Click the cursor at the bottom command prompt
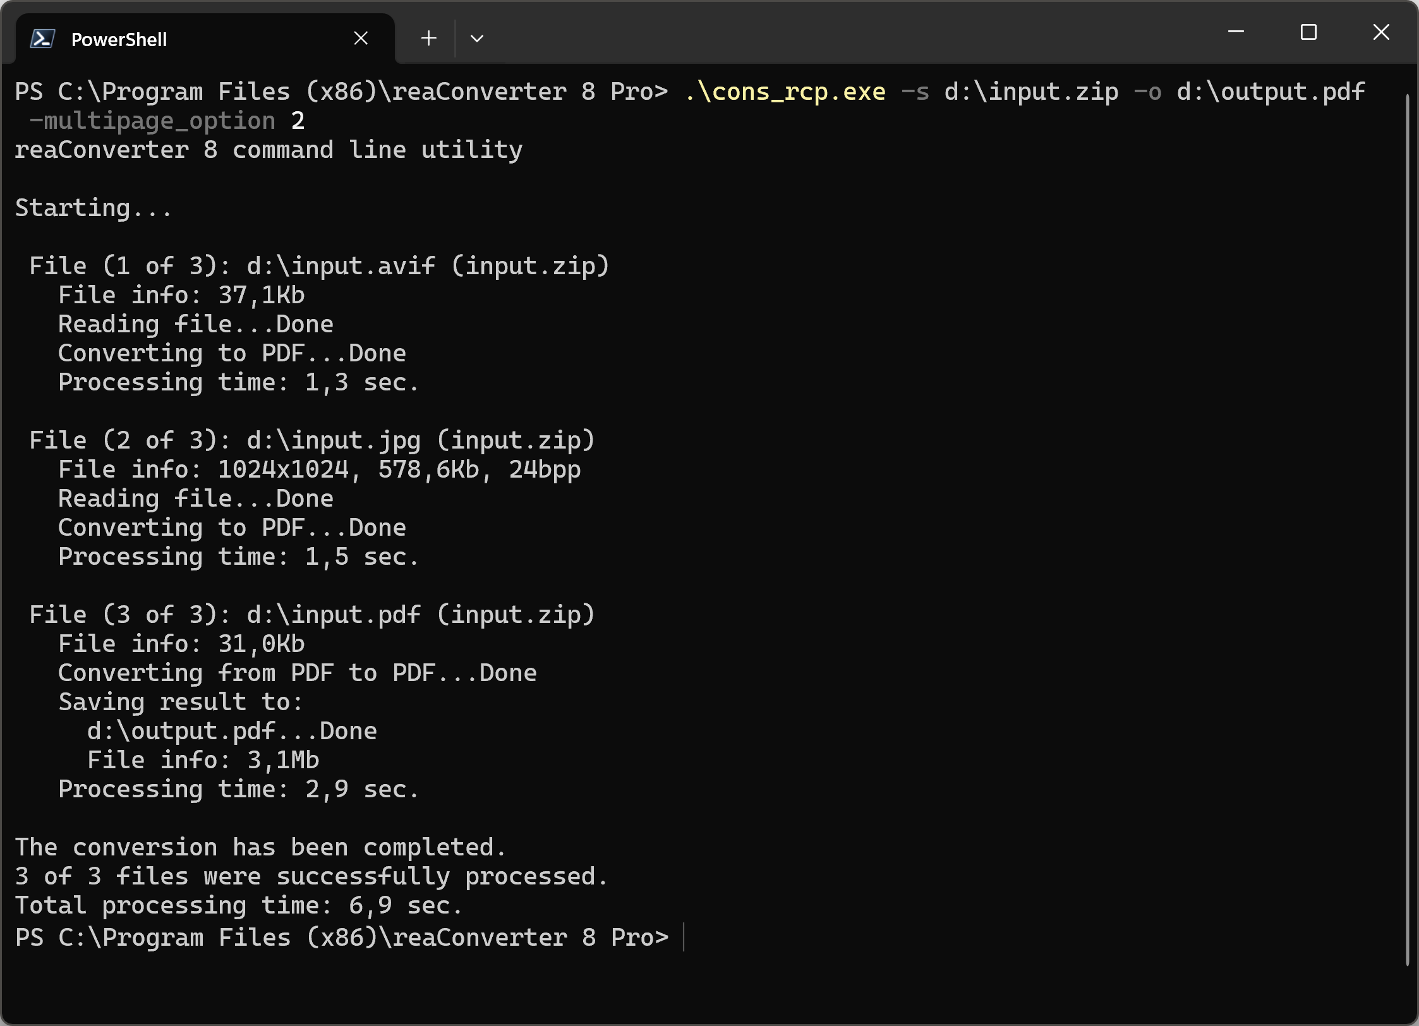 coord(684,938)
